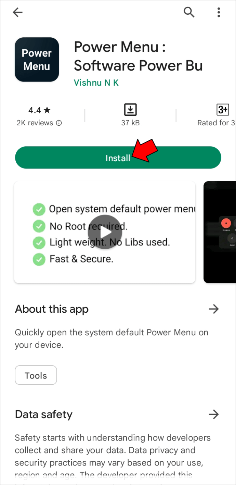Open developer page Vishnu N K
This screenshot has width=236, height=485.
point(96,83)
